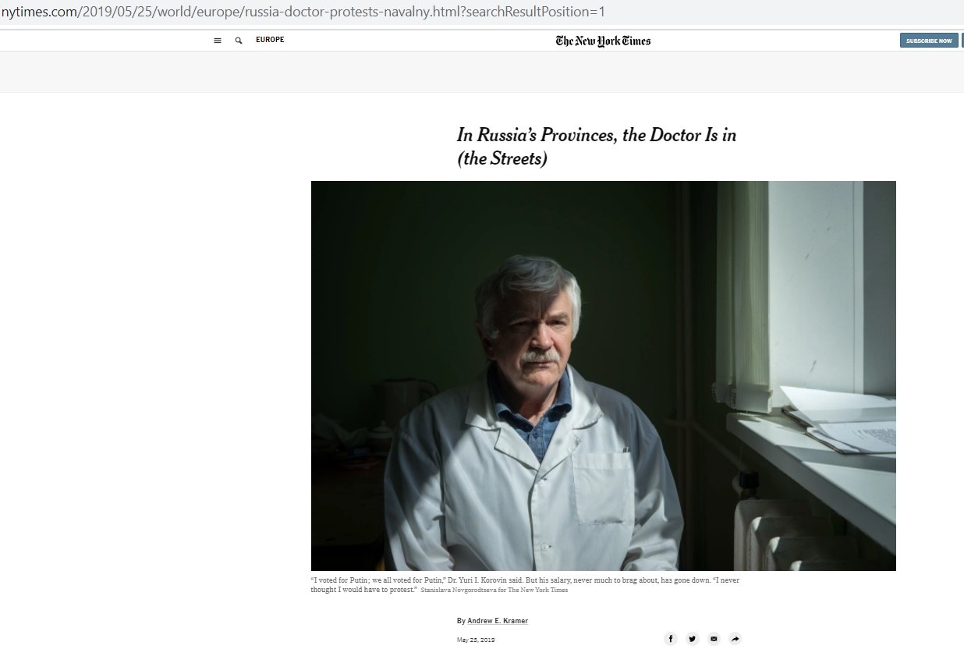Viewport: 964px width, 649px height.
Task: Click the nytimes.com domain in the URL
Action: tap(39, 12)
